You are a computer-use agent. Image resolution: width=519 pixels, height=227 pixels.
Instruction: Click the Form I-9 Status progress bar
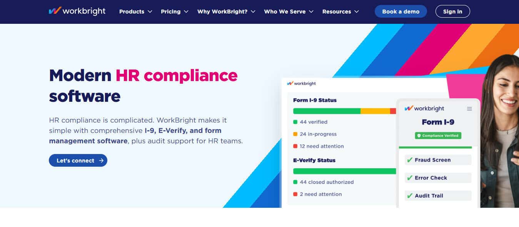click(x=344, y=111)
